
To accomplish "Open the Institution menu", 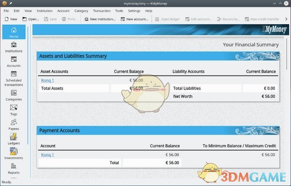I will (45, 11).
